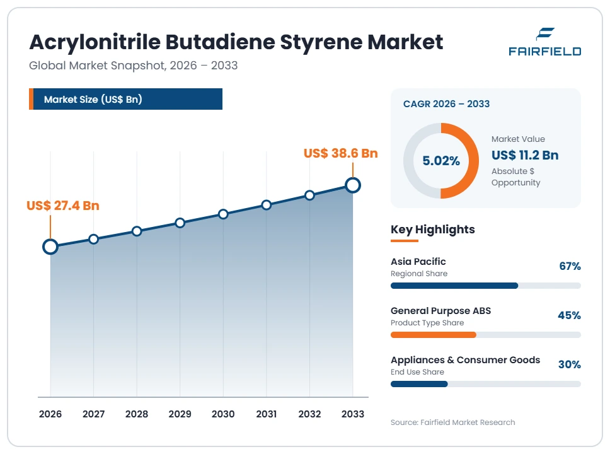This screenshot has height=454, width=610.
Task: Click the Appliances & Consumer Goods bar
Action: pos(485,384)
